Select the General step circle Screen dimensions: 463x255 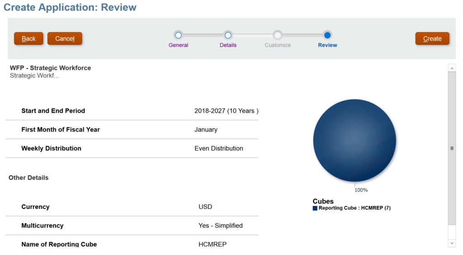pyautogui.click(x=178, y=35)
